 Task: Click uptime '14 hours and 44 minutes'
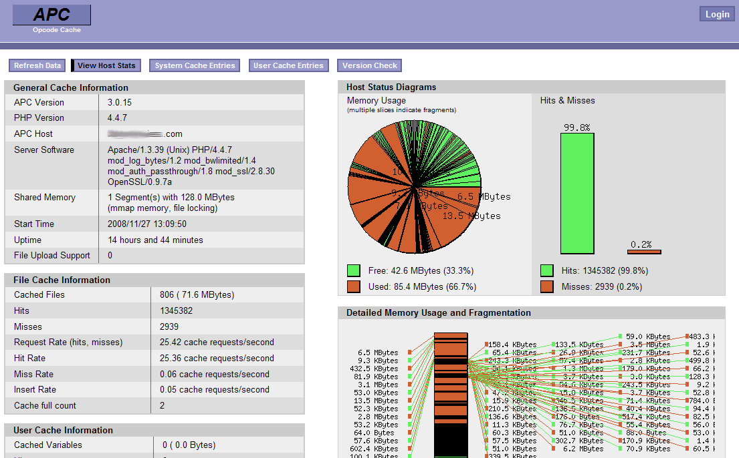pyautogui.click(x=156, y=240)
